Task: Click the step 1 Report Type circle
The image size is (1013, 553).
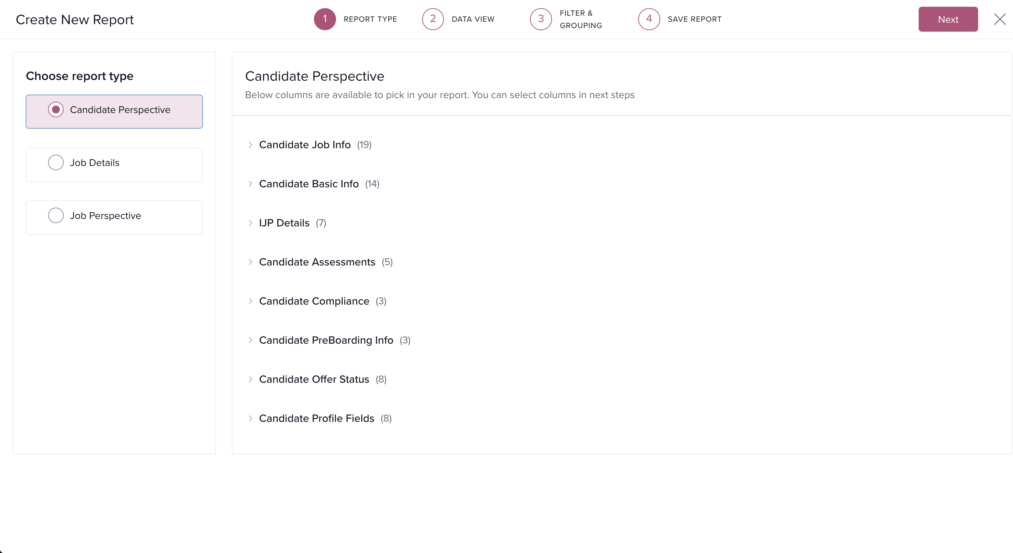Action: (324, 19)
